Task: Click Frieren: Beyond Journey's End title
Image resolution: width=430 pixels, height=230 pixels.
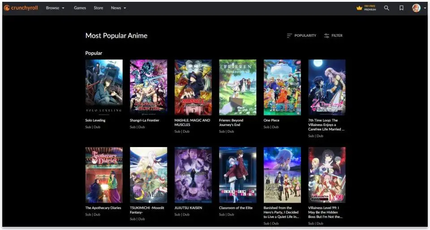Action: [x=231, y=122]
